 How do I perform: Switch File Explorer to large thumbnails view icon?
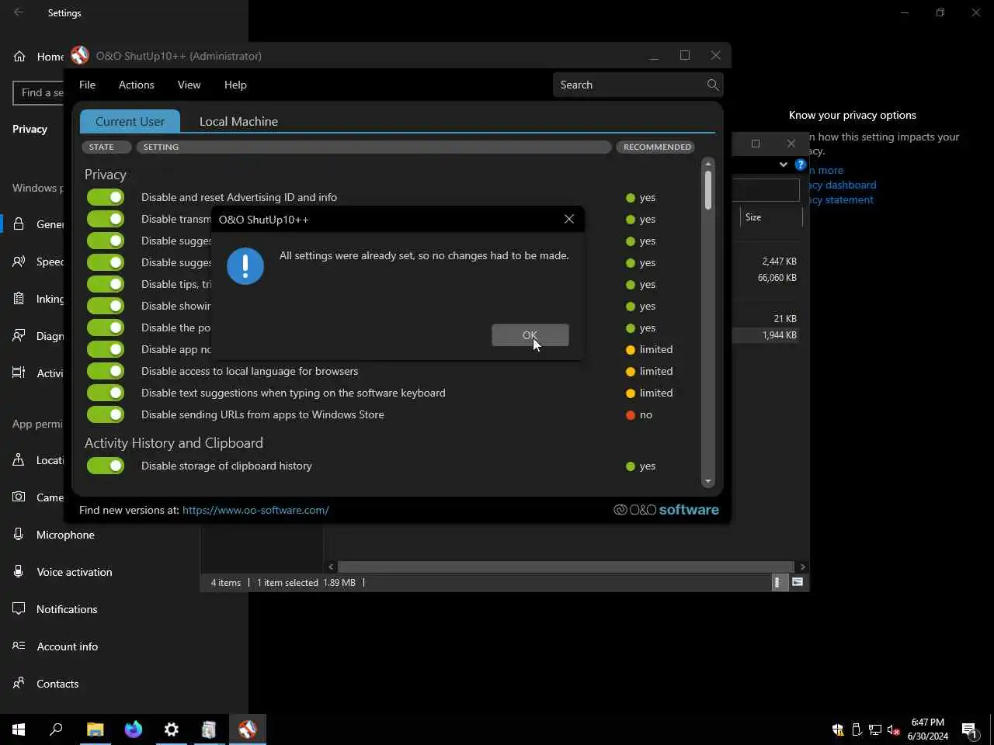pos(798,582)
